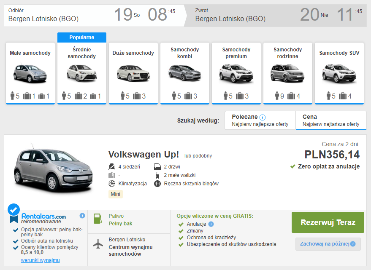The height and width of the screenshot is (270, 371).
Task: Click the Popularne label above Średnie samochody
Action: [82, 37]
